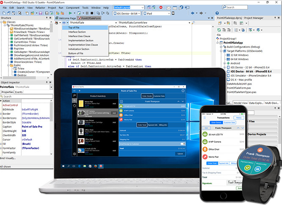Stop program with black square icon
This screenshot has width=282, height=205.
pyautogui.click(x=92, y=13)
